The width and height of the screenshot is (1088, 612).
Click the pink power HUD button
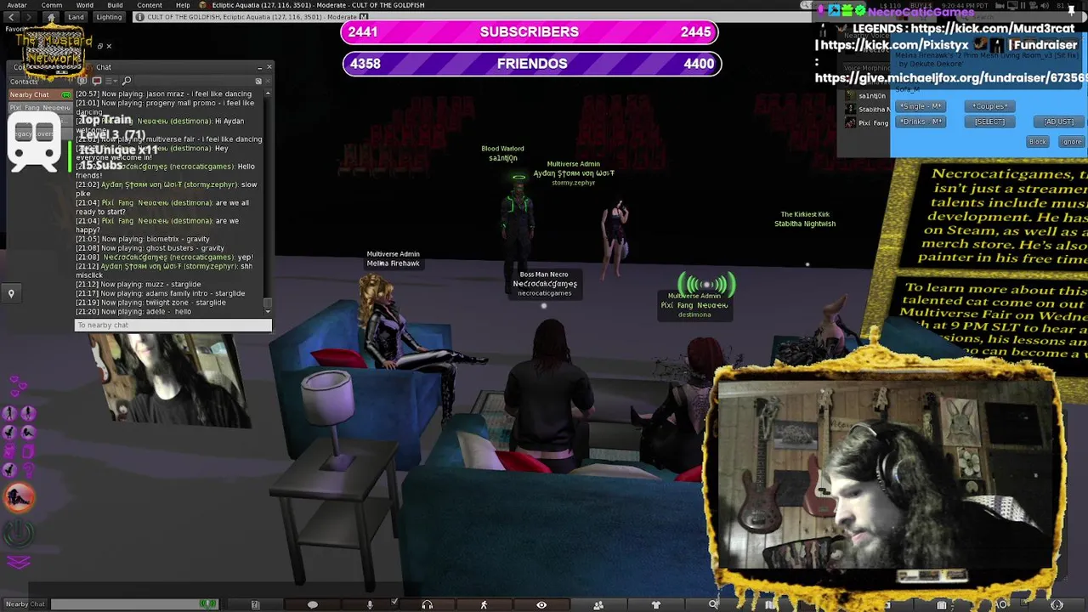click(19, 533)
